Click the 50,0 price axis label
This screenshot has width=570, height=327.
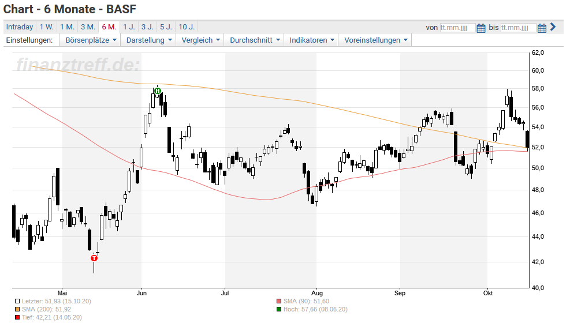pyautogui.click(x=538, y=168)
